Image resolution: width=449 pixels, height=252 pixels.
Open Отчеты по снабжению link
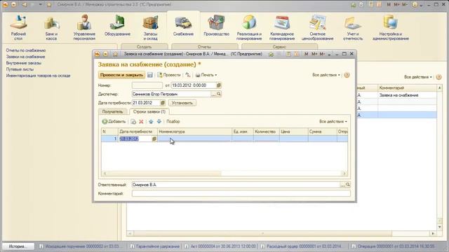tap(26, 50)
